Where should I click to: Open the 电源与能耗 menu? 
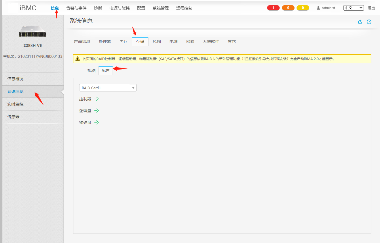119,8
